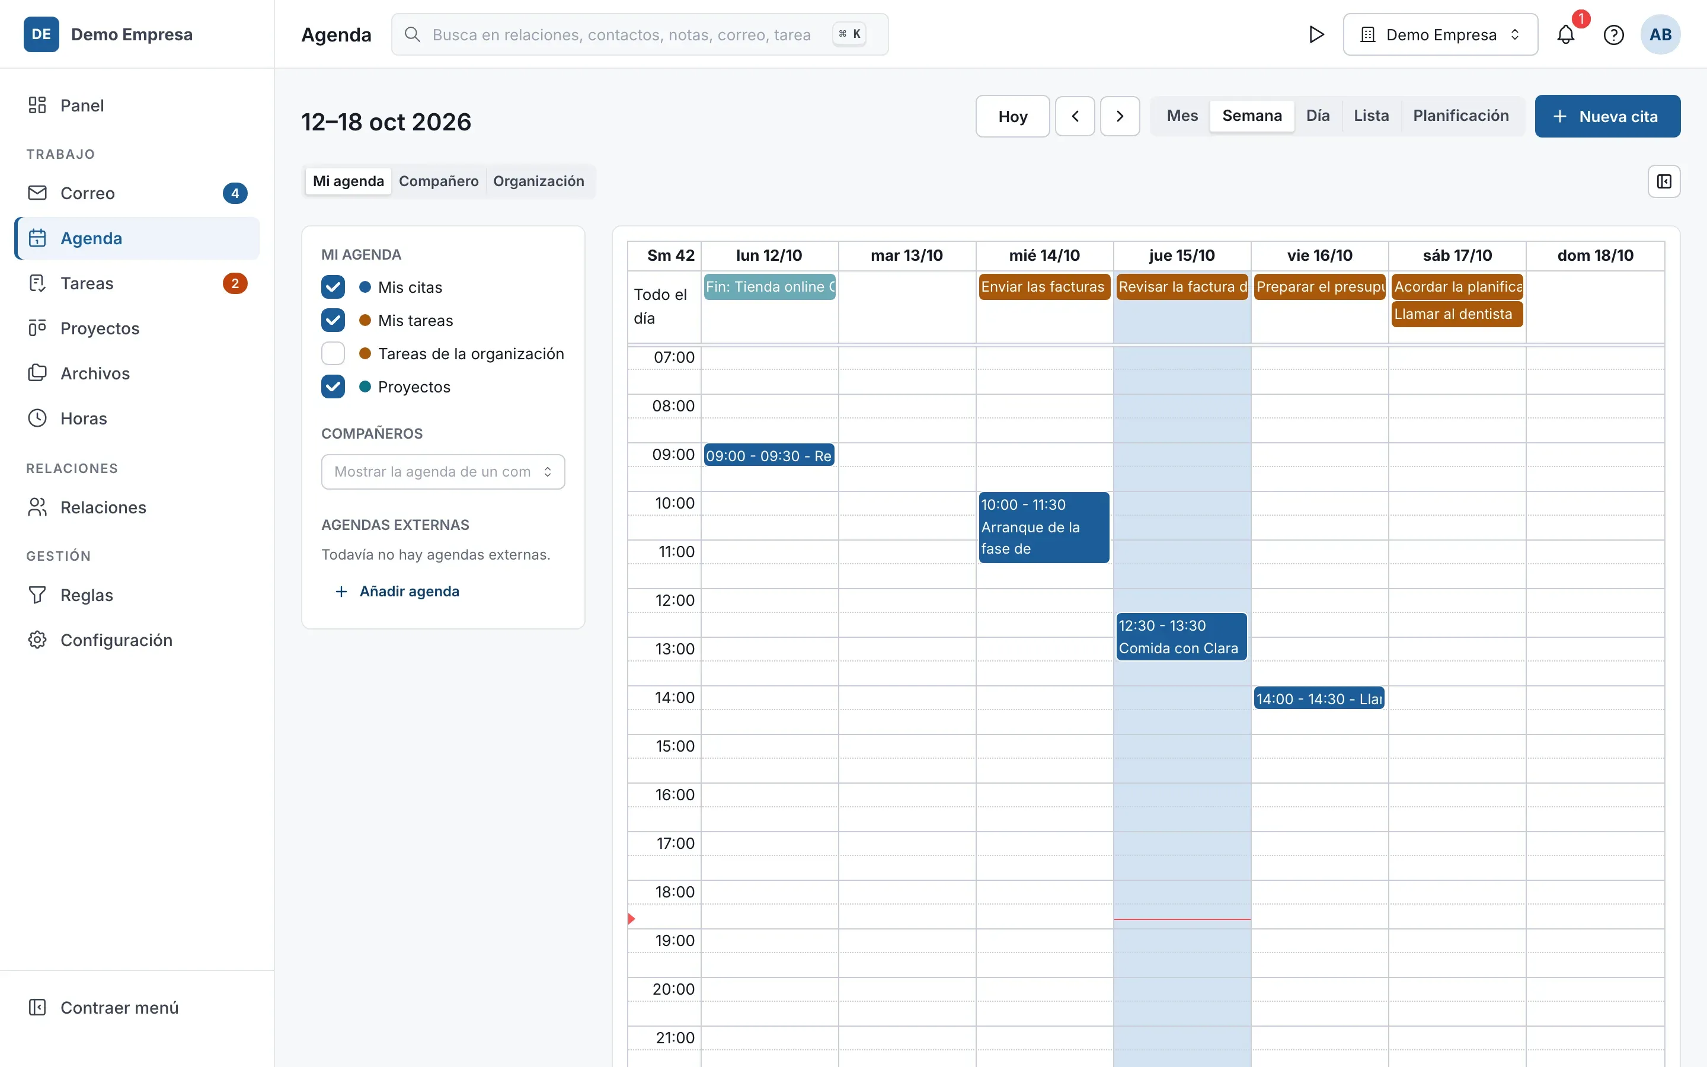Click the Hoy button

(x=1013, y=116)
